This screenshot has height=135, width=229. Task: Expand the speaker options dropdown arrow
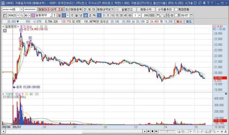click(x=30, y=15)
